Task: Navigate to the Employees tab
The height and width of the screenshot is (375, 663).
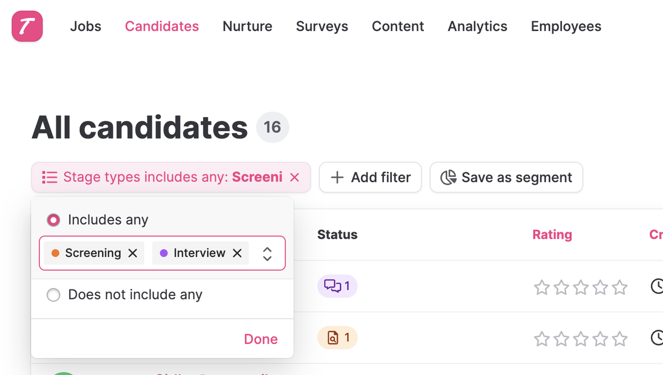Action: click(566, 27)
